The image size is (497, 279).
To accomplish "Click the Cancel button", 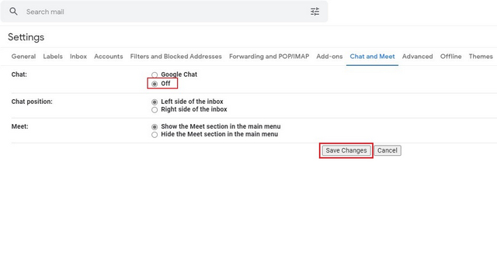I will coord(388,150).
